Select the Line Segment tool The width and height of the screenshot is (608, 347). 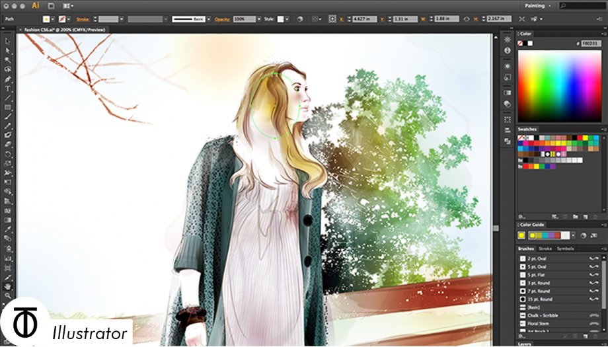(x=7, y=98)
